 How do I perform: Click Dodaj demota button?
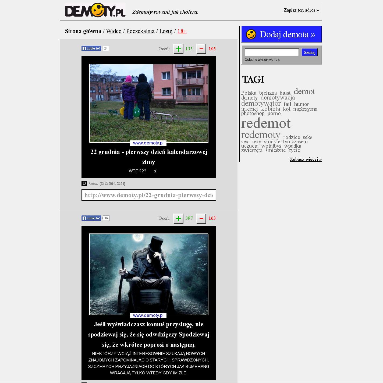pos(282,34)
